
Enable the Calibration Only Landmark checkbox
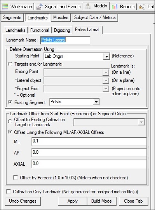point(9,191)
